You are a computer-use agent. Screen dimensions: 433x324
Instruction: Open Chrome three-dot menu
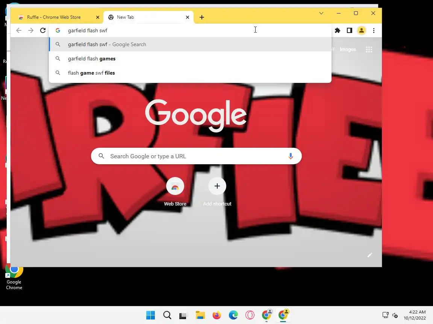[x=374, y=30]
